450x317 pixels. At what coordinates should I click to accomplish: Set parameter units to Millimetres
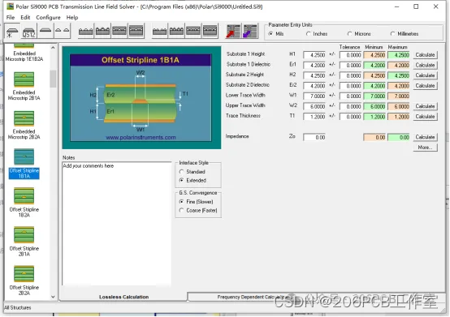coord(392,34)
